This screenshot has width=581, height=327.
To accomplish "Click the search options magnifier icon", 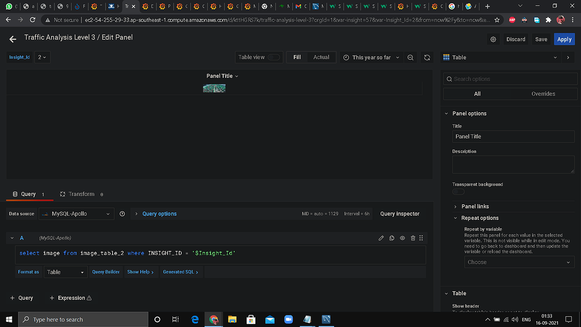I will (x=449, y=78).
